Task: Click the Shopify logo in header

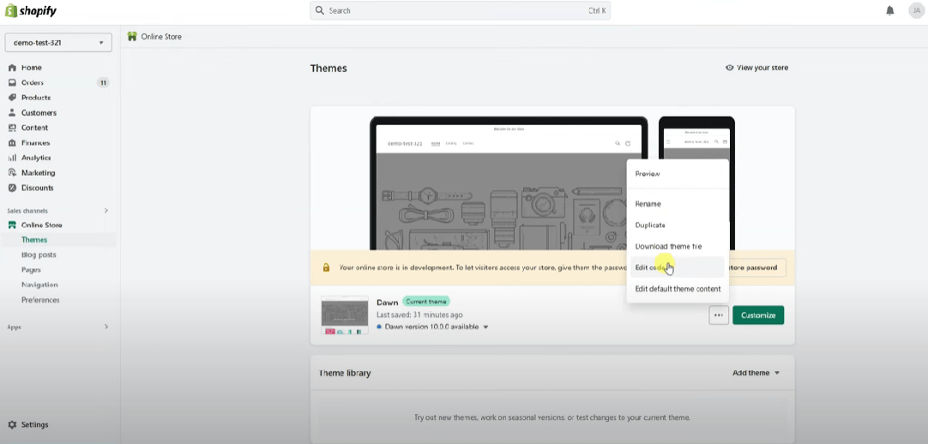Action: pos(31,10)
